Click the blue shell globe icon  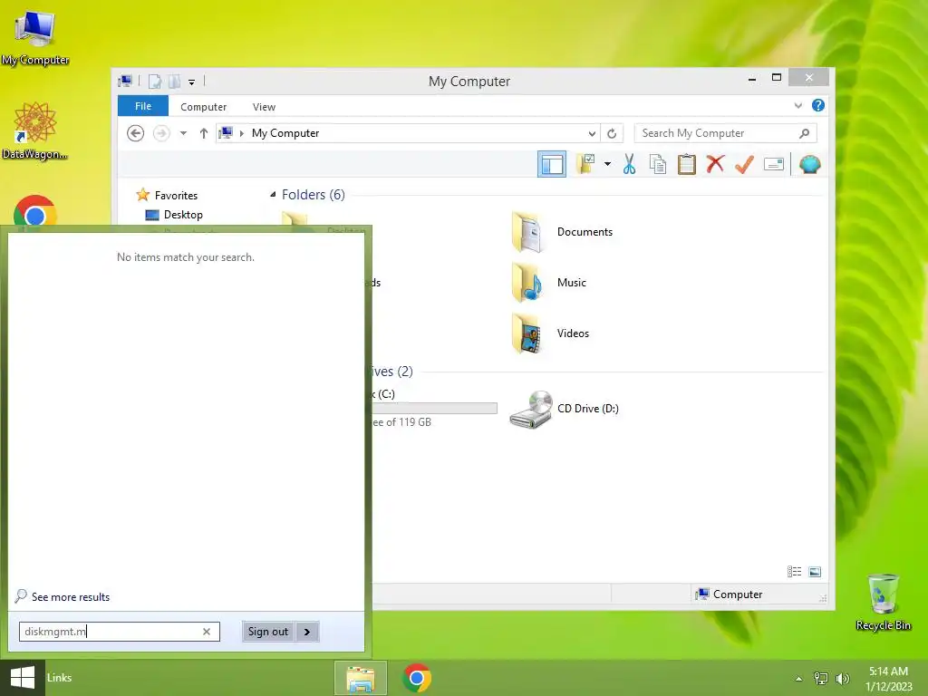click(809, 164)
